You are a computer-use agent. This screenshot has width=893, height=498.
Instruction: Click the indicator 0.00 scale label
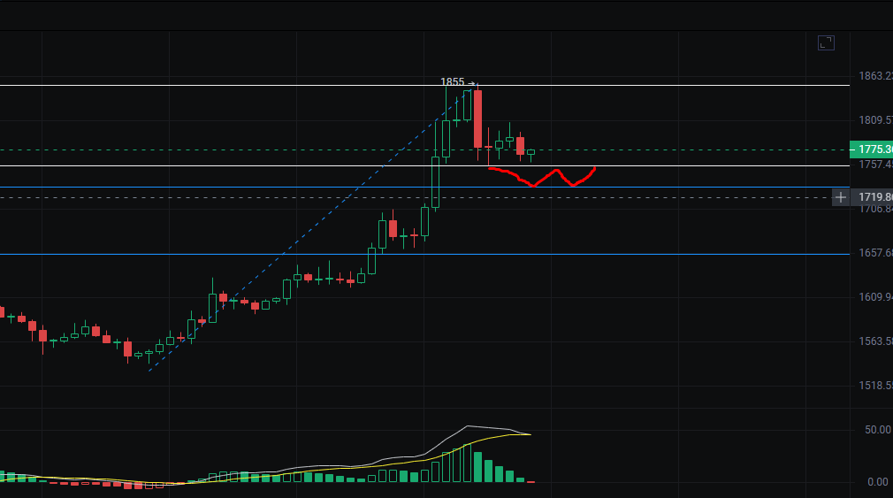(878, 482)
